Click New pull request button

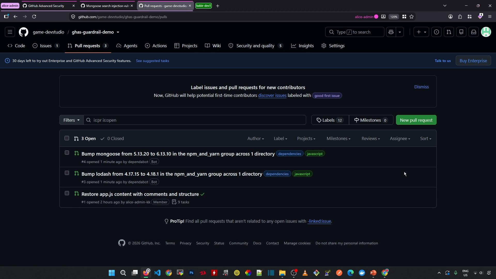416,120
